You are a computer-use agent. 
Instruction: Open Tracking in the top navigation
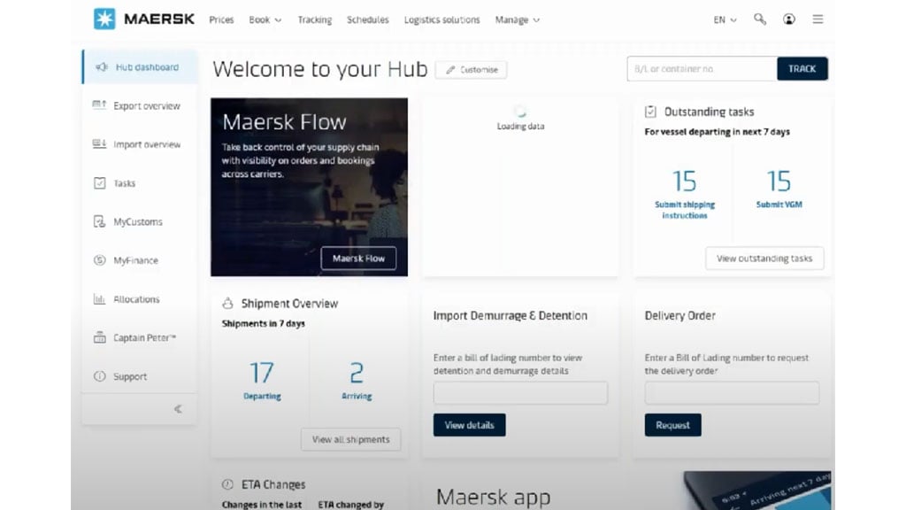(315, 19)
